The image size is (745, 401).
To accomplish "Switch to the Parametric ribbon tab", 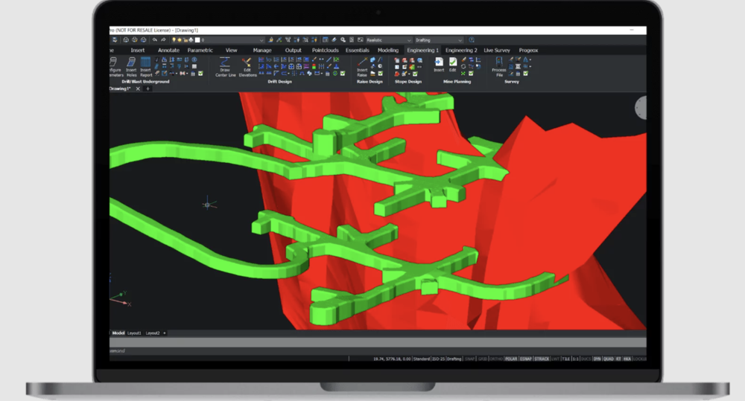I will click(x=200, y=50).
